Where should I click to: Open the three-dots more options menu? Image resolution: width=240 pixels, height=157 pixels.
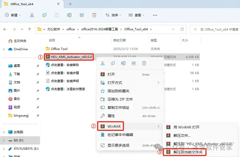click(x=155, y=15)
